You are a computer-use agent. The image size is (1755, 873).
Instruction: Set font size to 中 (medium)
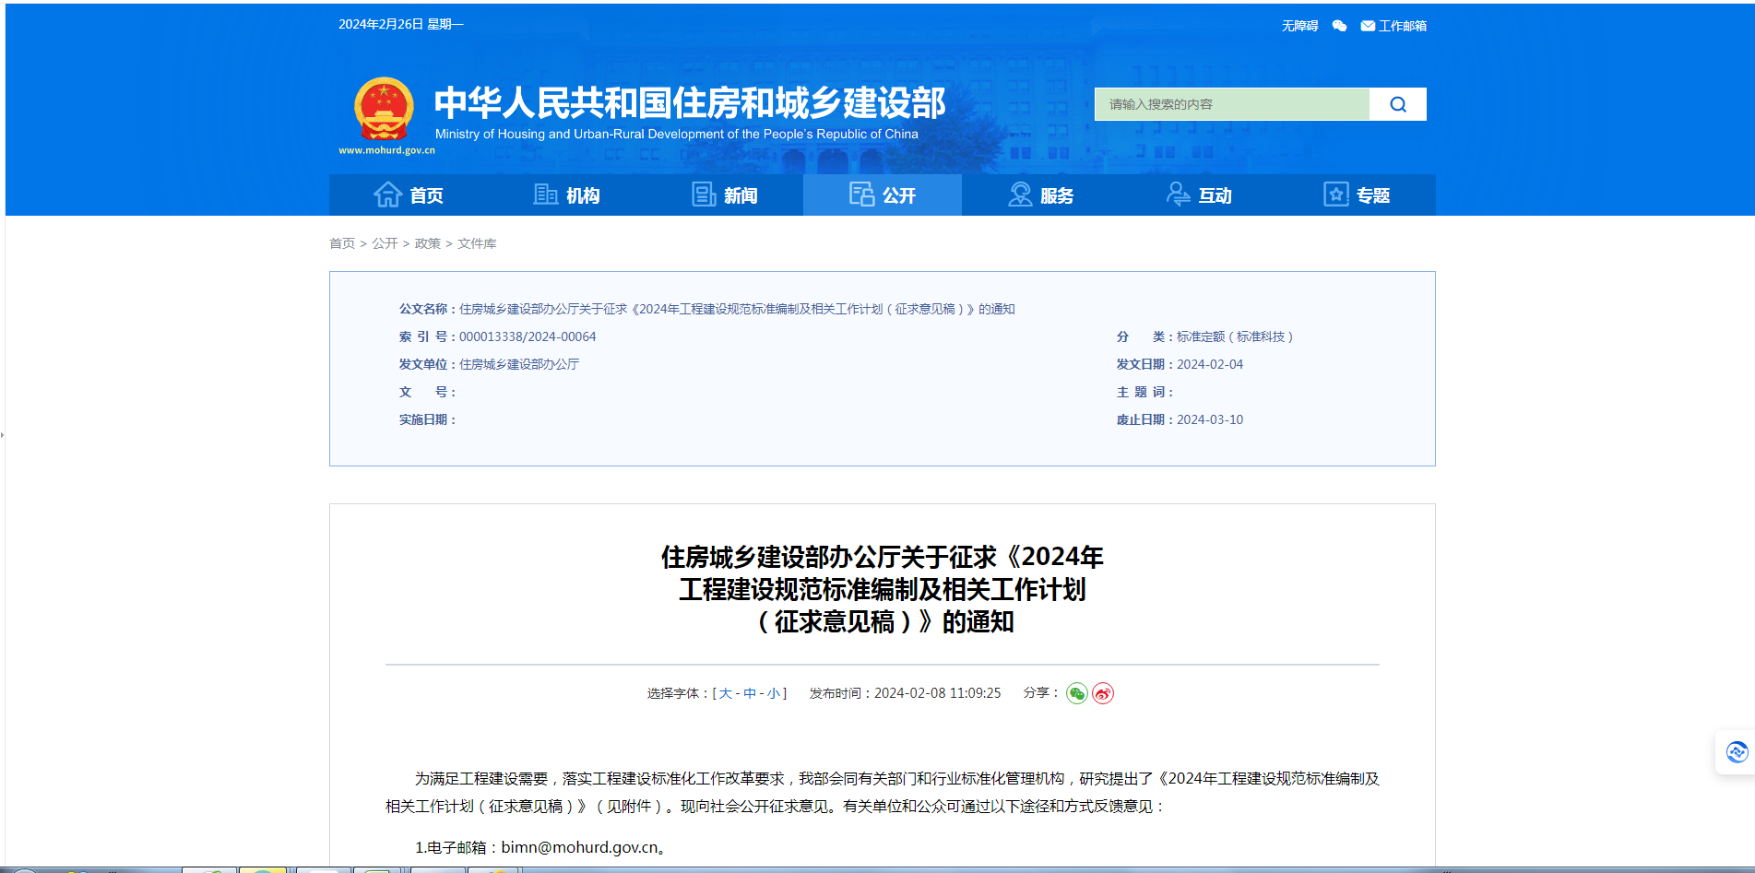(750, 693)
